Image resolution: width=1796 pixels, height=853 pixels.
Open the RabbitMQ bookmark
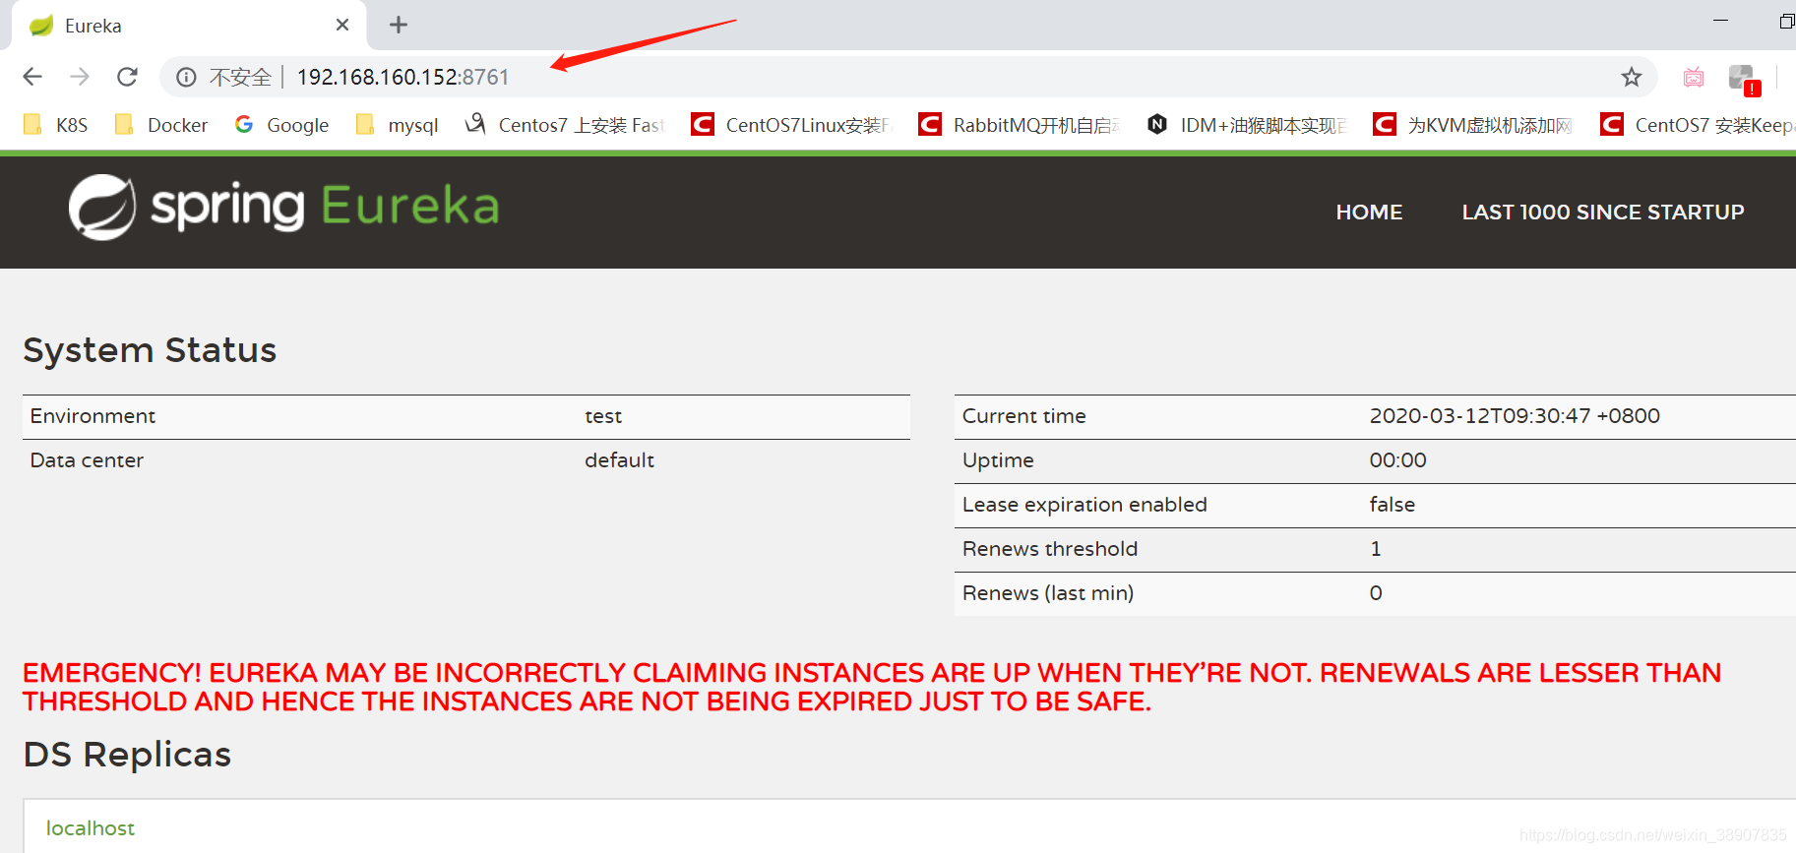pos(1020,125)
